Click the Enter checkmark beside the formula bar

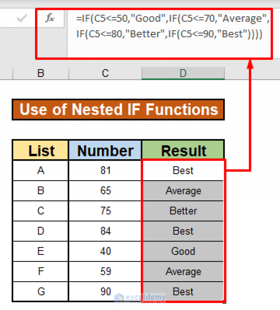click(x=22, y=18)
